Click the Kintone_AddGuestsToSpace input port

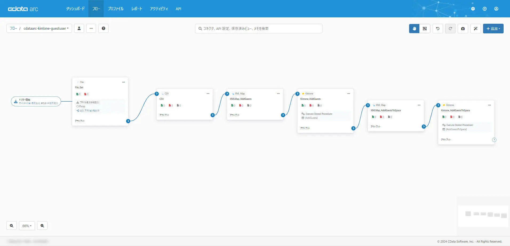click(x=439, y=105)
